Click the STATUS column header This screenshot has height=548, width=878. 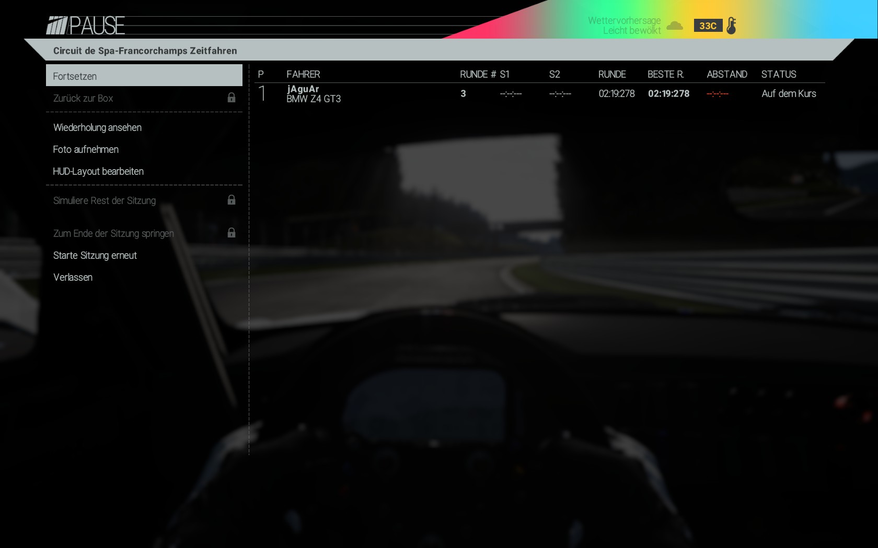pos(779,74)
